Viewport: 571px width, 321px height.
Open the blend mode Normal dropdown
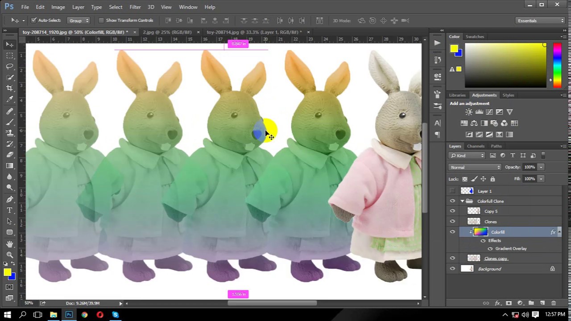click(x=475, y=167)
